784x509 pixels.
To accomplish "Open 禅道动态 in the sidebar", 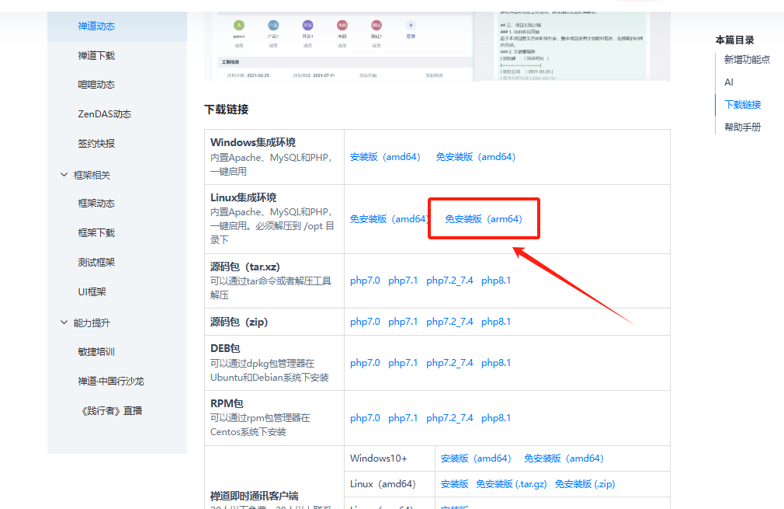I will 96,26.
